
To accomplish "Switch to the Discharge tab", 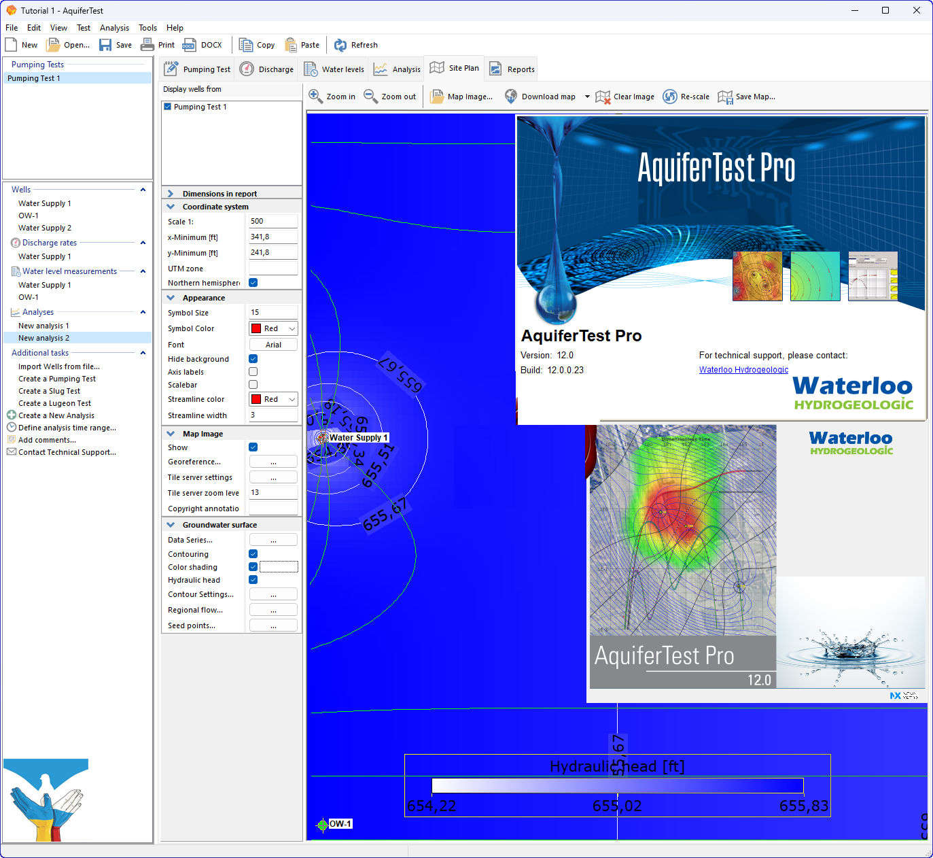I will pos(267,69).
